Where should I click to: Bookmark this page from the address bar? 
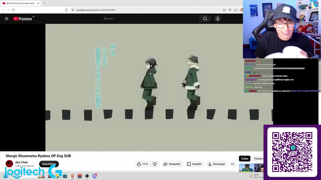(66, 10)
